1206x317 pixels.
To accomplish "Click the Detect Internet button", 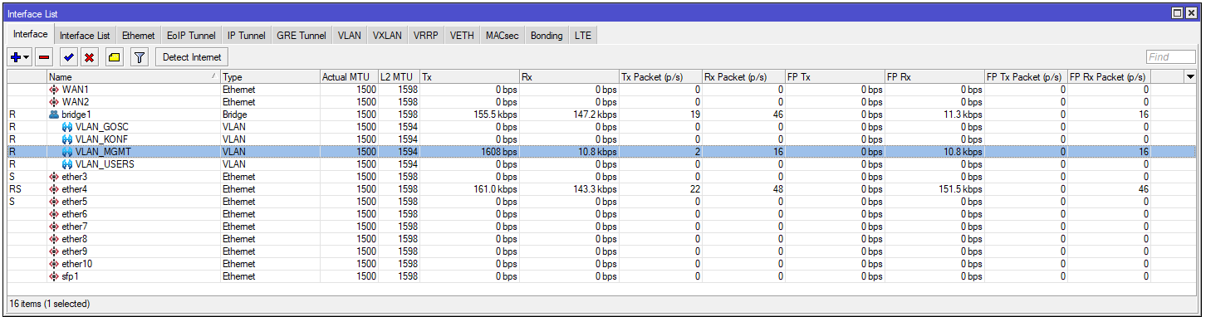I will (x=192, y=57).
